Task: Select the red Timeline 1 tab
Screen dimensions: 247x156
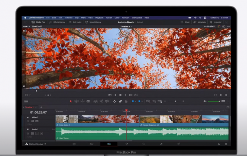Action: click(x=29, y=107)
